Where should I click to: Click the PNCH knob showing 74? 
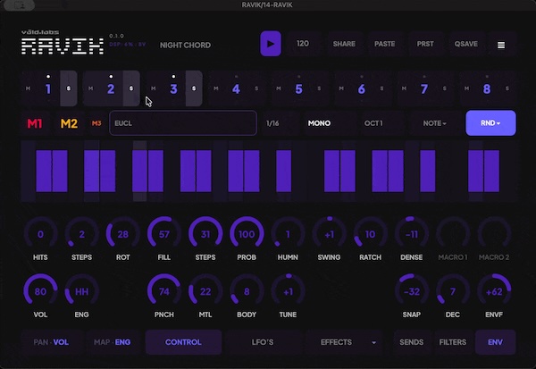[164, 291]
